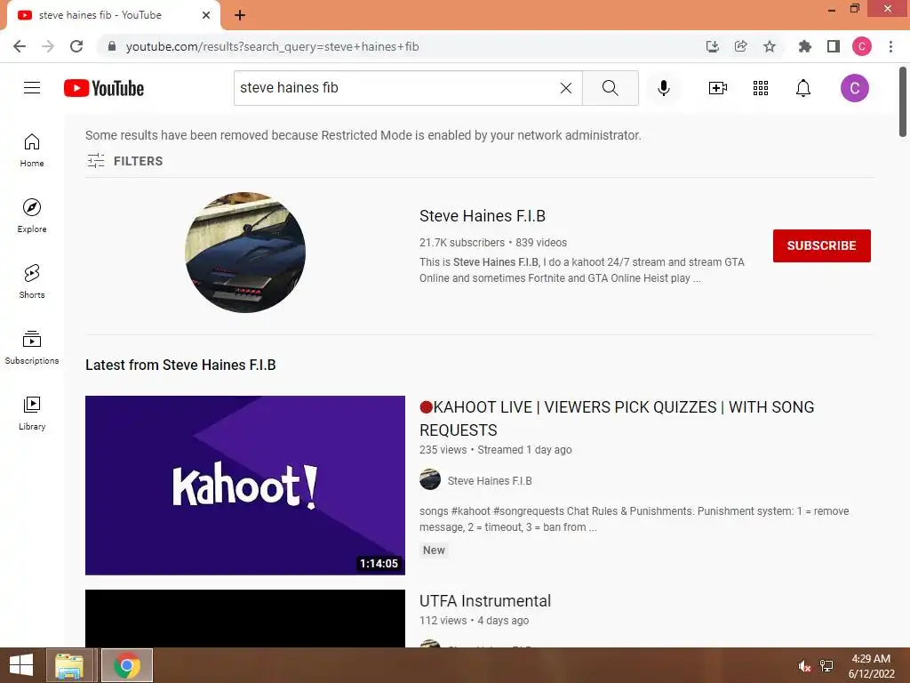Click '21.7K subscribers • 839 videos' text

[x=492, y=243]
